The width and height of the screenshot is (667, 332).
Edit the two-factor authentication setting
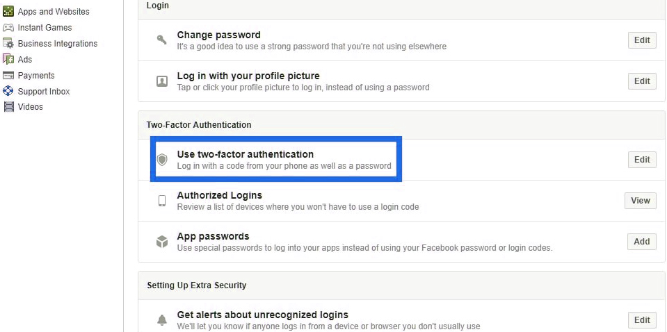point(642,160)
